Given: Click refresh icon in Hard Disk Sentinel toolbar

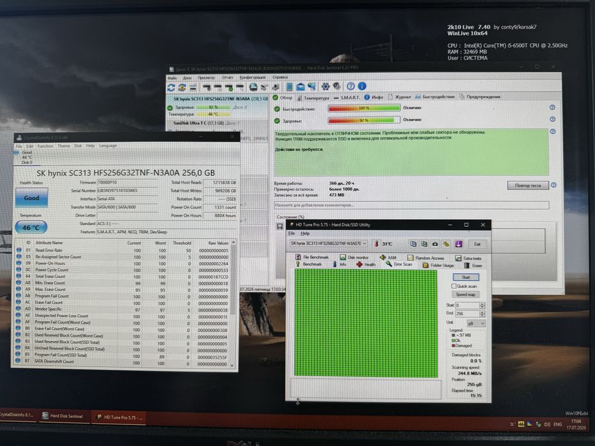Looking at the screenshot, I should (x=171, y=88).
